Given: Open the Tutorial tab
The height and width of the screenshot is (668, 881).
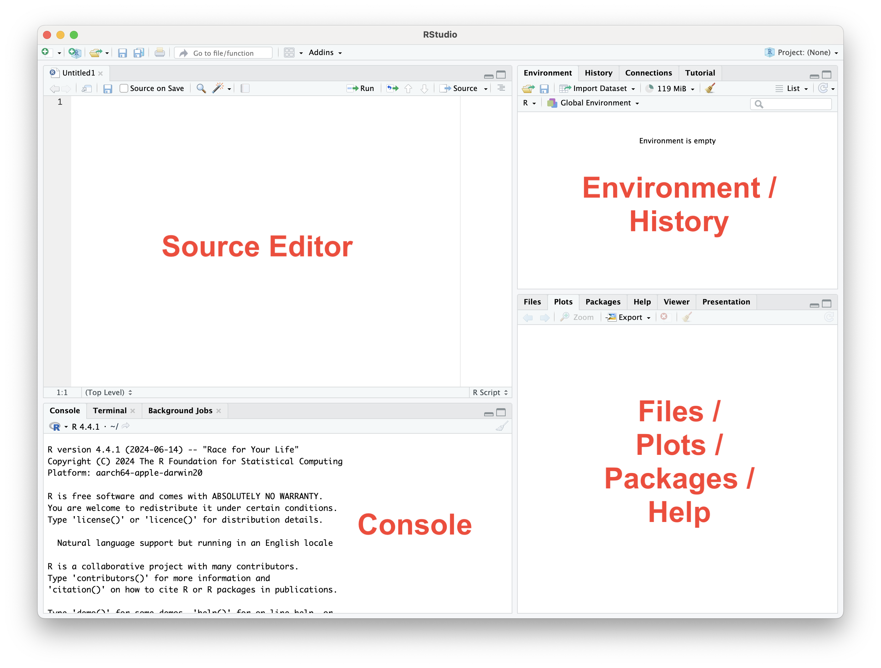Looking at the screenshot, I should (700, 73).
